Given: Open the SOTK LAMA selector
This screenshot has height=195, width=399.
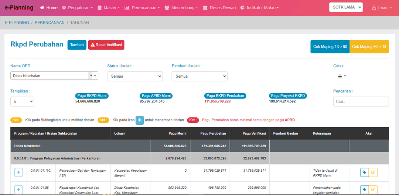Looking at the screenshot, I should 346,7.
